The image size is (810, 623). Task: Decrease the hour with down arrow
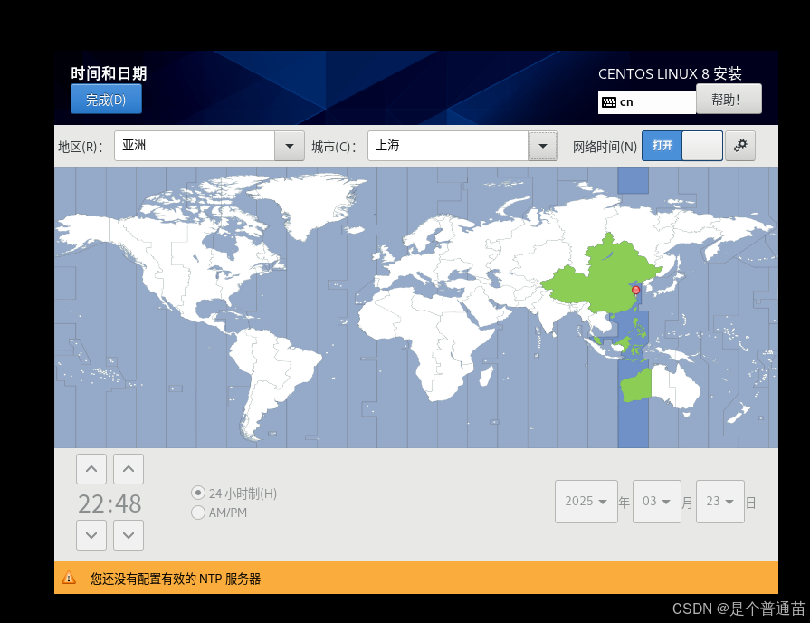click(91, 535)
